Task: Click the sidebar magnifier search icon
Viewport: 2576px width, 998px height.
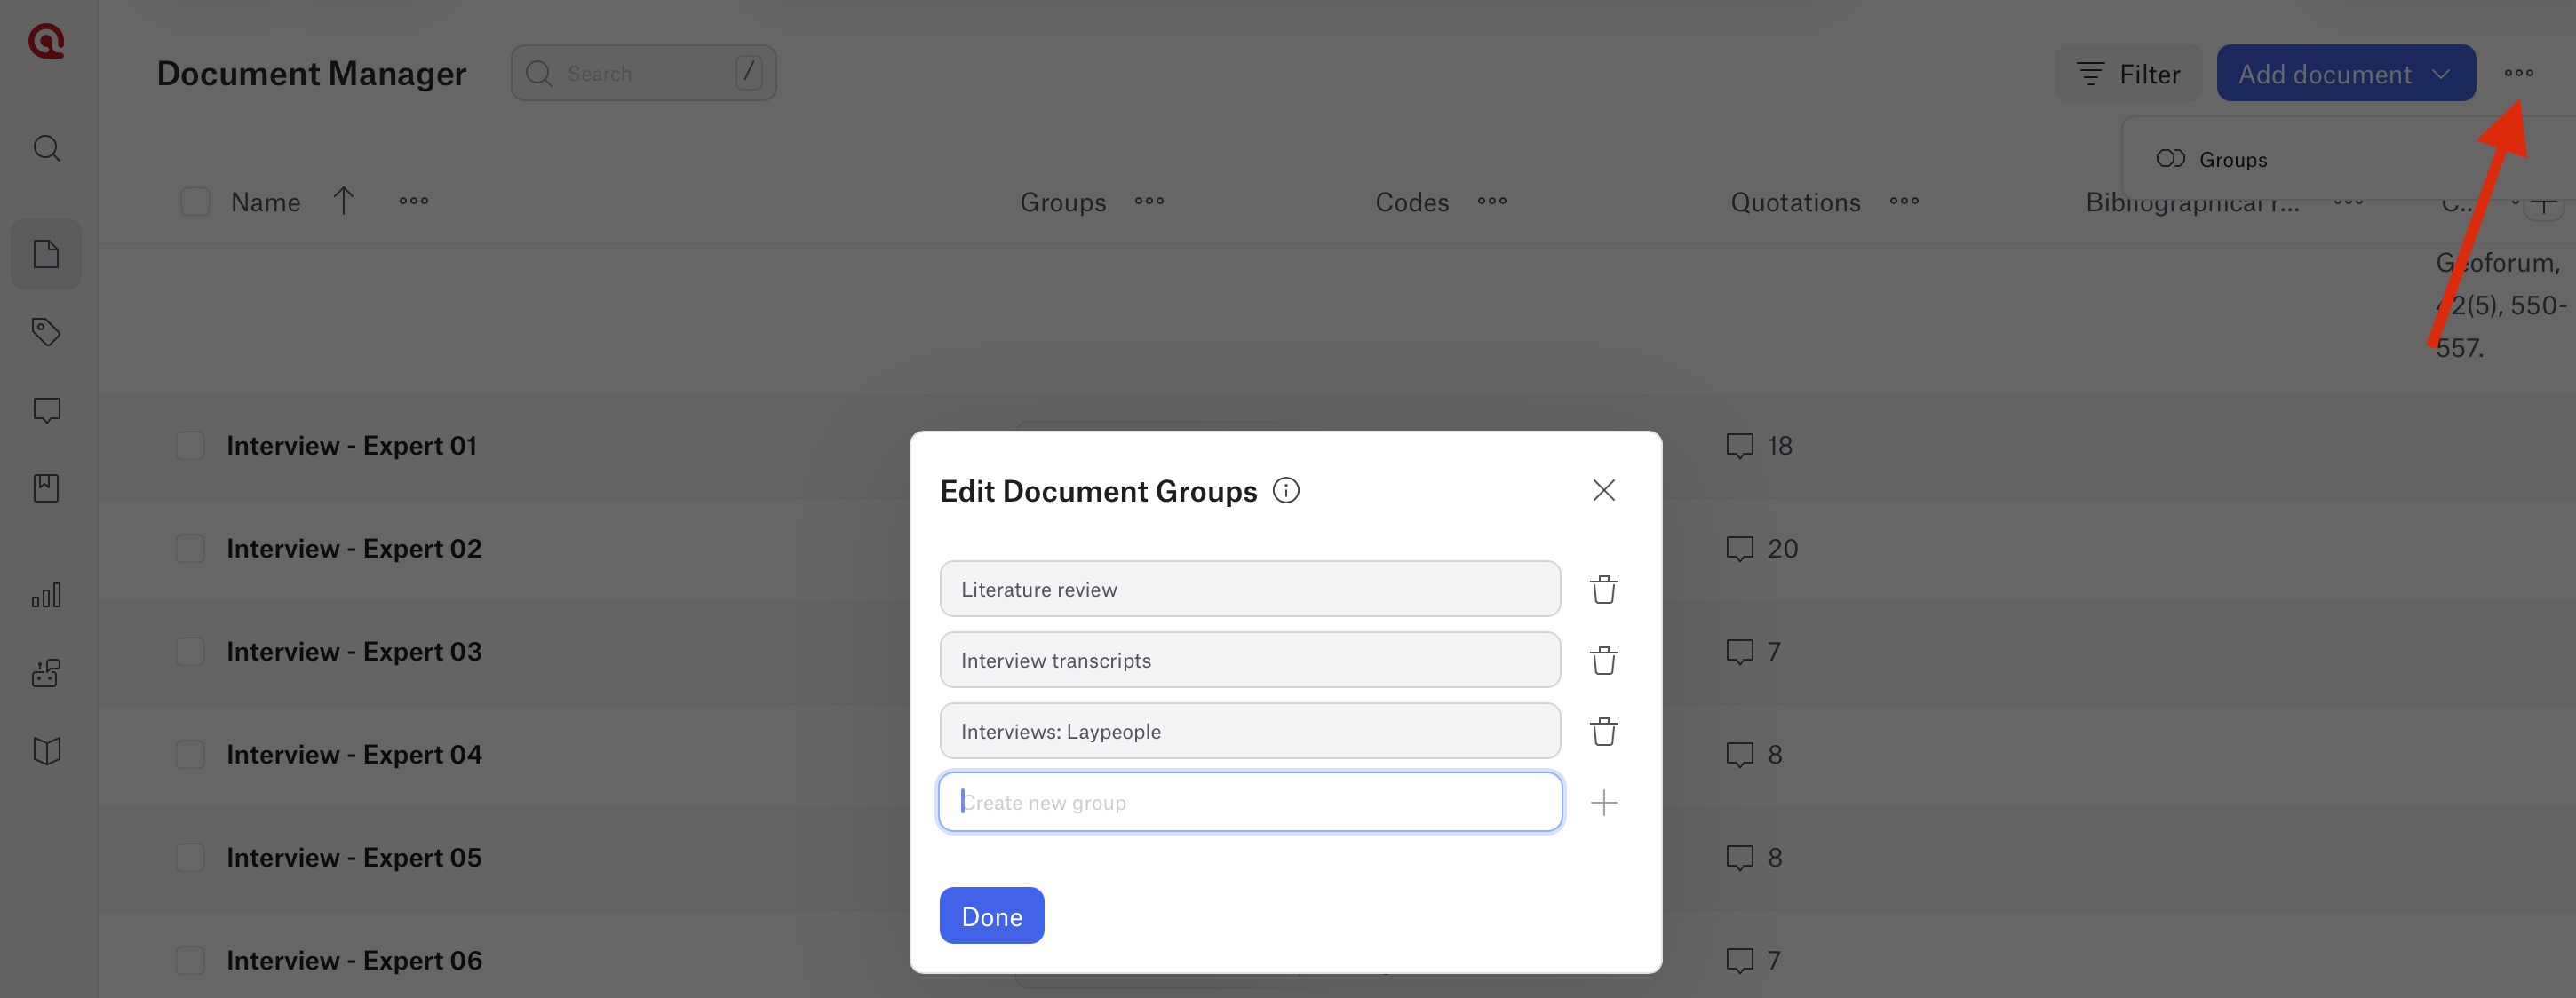Action: pos(46,149)
